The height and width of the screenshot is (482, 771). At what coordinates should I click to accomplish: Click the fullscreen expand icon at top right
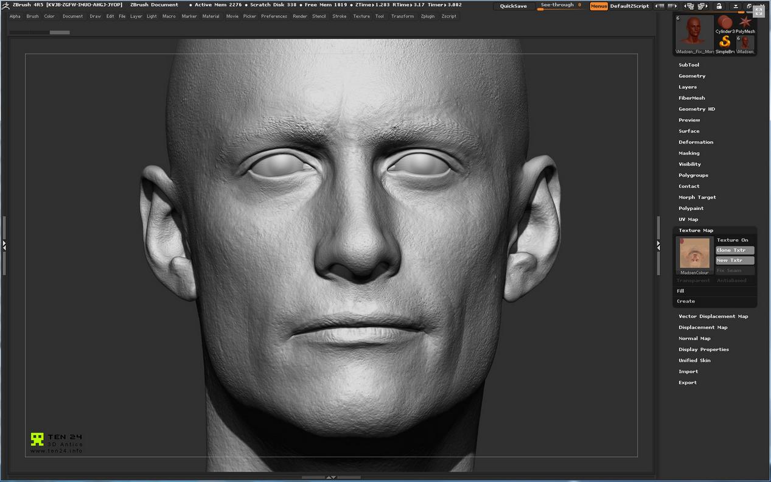[759, 11]
